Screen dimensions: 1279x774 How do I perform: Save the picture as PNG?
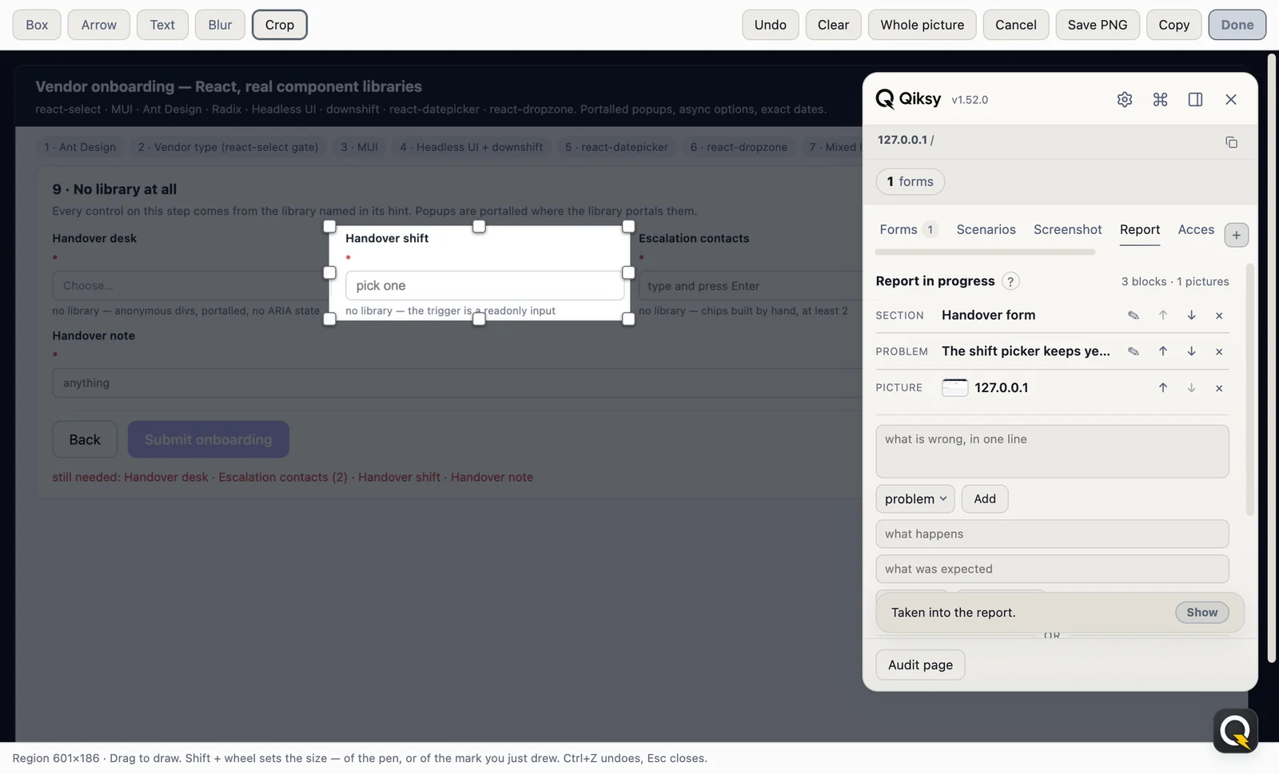click(x=1097, y=25)
